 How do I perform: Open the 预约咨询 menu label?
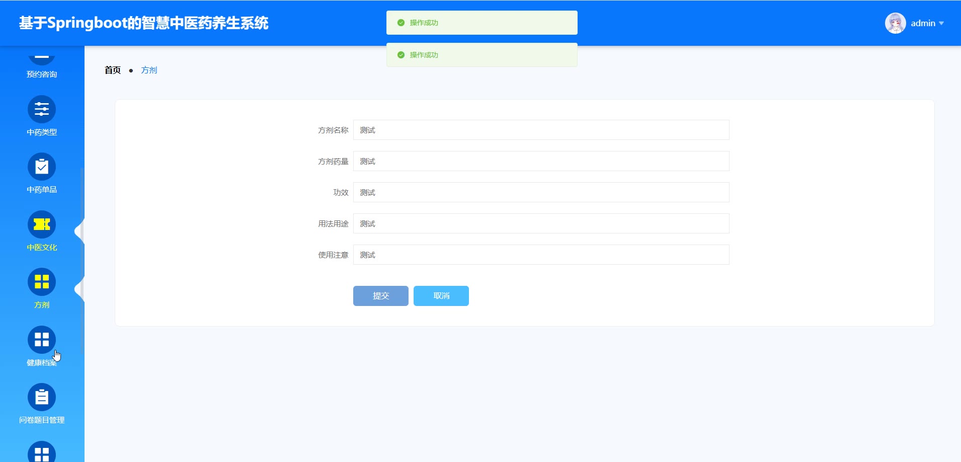click(42, 74)
